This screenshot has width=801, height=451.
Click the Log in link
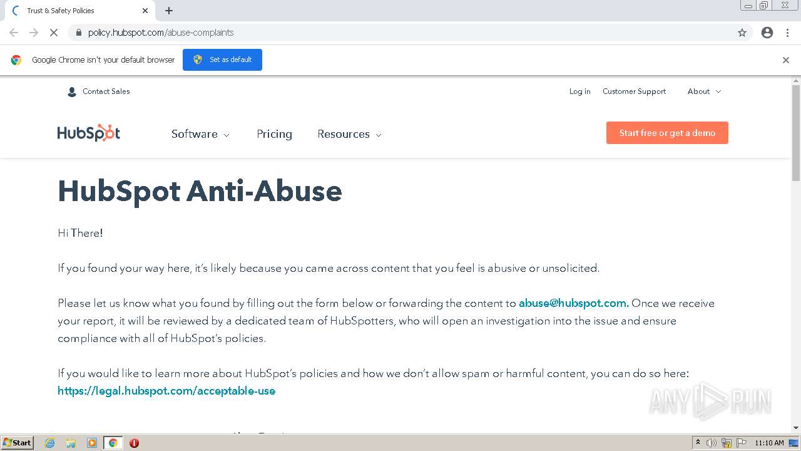[579, 91]
